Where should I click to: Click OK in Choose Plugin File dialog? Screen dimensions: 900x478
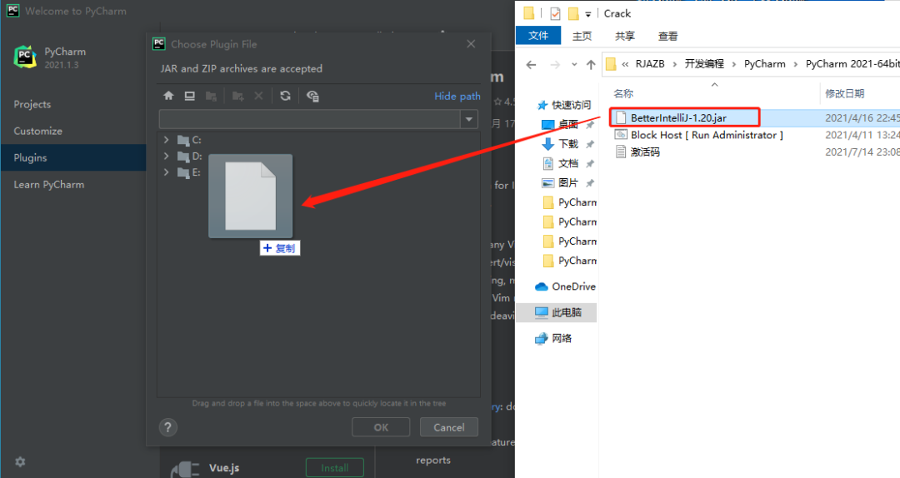coord(381,427)
